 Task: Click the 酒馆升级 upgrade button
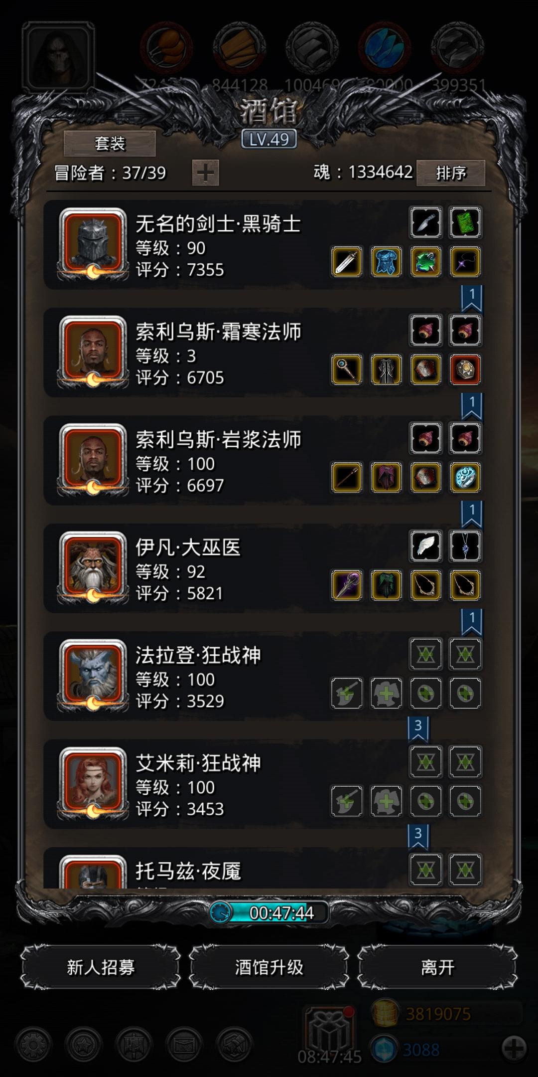pos(269,967)
